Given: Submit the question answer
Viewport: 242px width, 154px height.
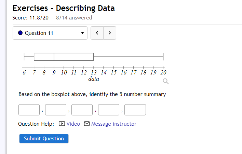Looking at the screenshot, I should (x=44, y=138).
